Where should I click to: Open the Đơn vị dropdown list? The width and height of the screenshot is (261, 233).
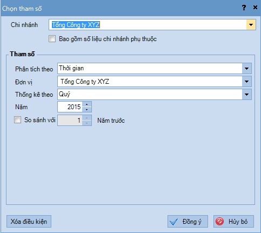(x=246, y=82)
